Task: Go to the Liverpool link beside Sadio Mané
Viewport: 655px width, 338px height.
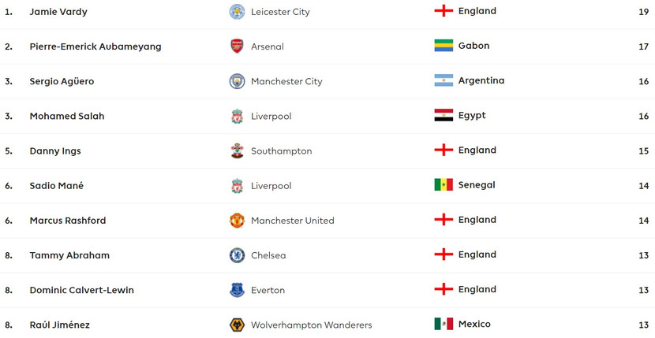Action: (271, 186)
